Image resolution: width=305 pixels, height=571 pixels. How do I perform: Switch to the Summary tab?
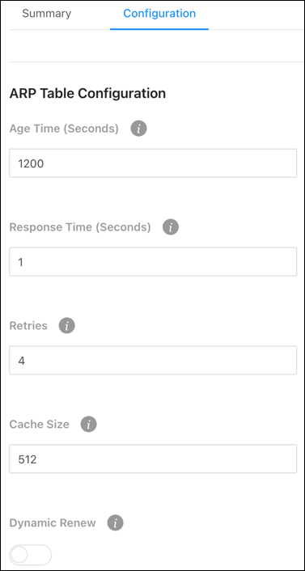coord(47,14)
